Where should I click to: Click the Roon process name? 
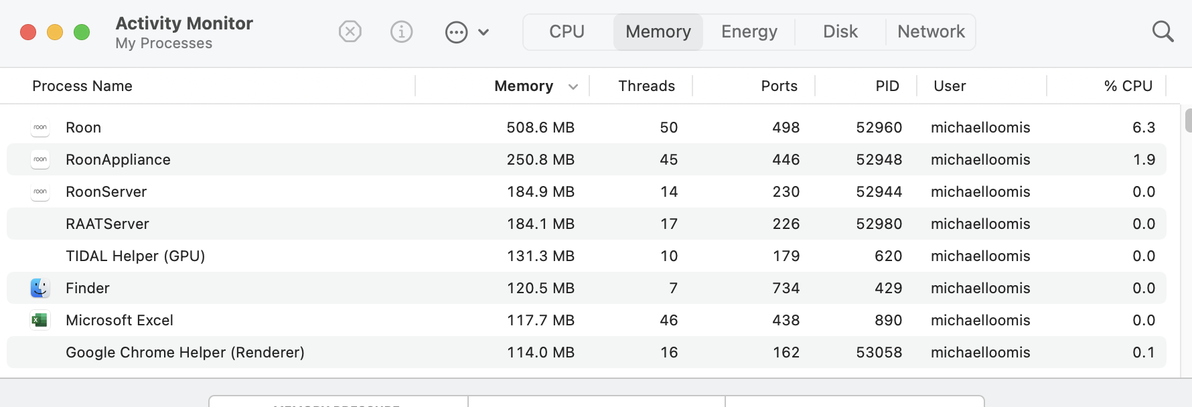click(x=84, y=127)
